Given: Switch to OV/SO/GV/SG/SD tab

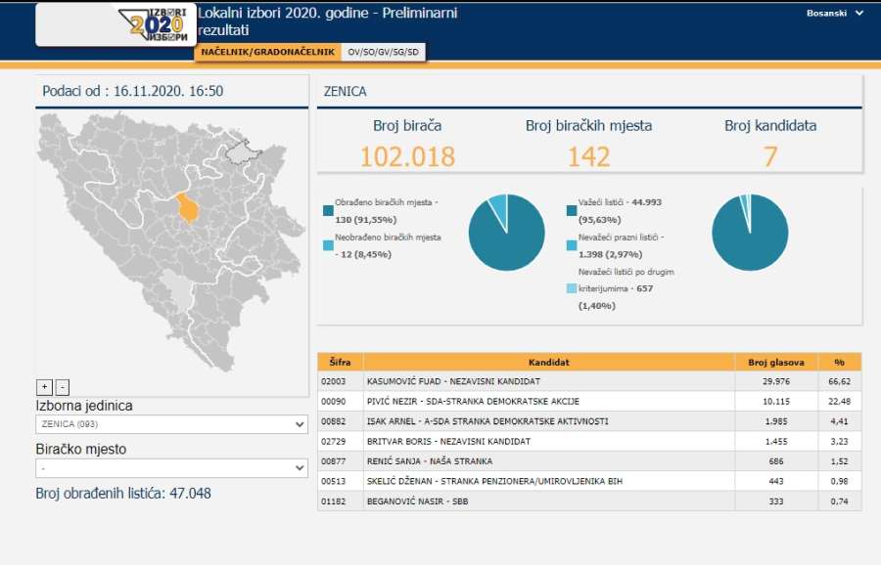Looking at the screenshot, I should (384, 52).
